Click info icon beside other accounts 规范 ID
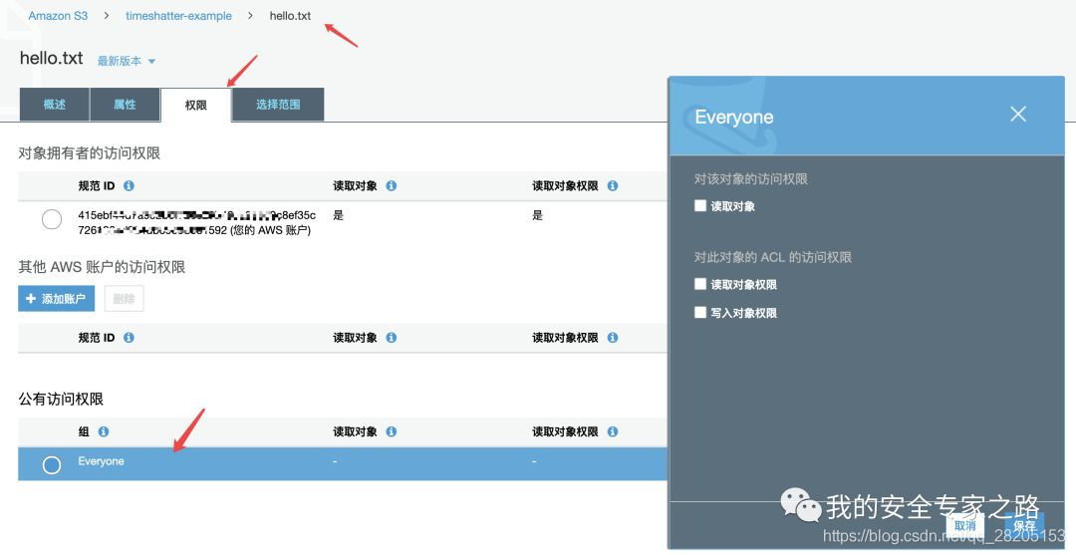 point(129,338)
